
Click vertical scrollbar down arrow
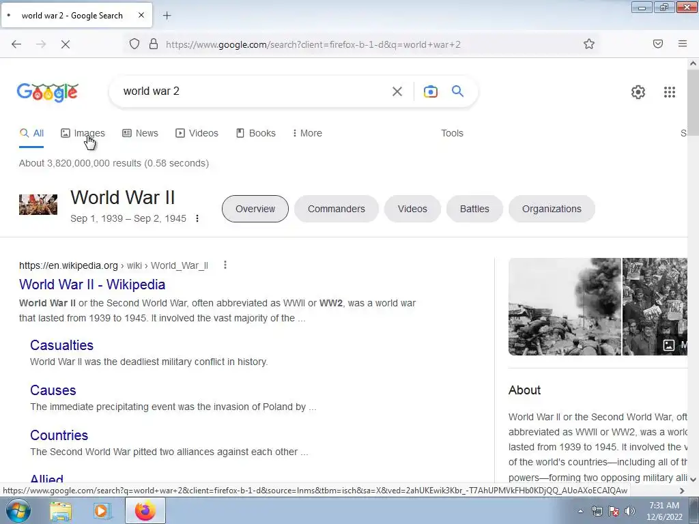[x=693, y=479]
